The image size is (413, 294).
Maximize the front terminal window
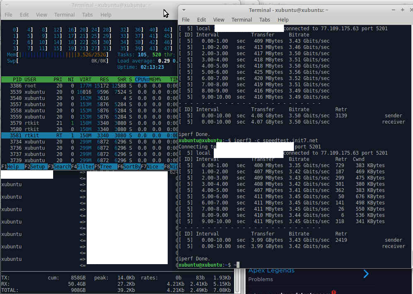click(403, 10)
